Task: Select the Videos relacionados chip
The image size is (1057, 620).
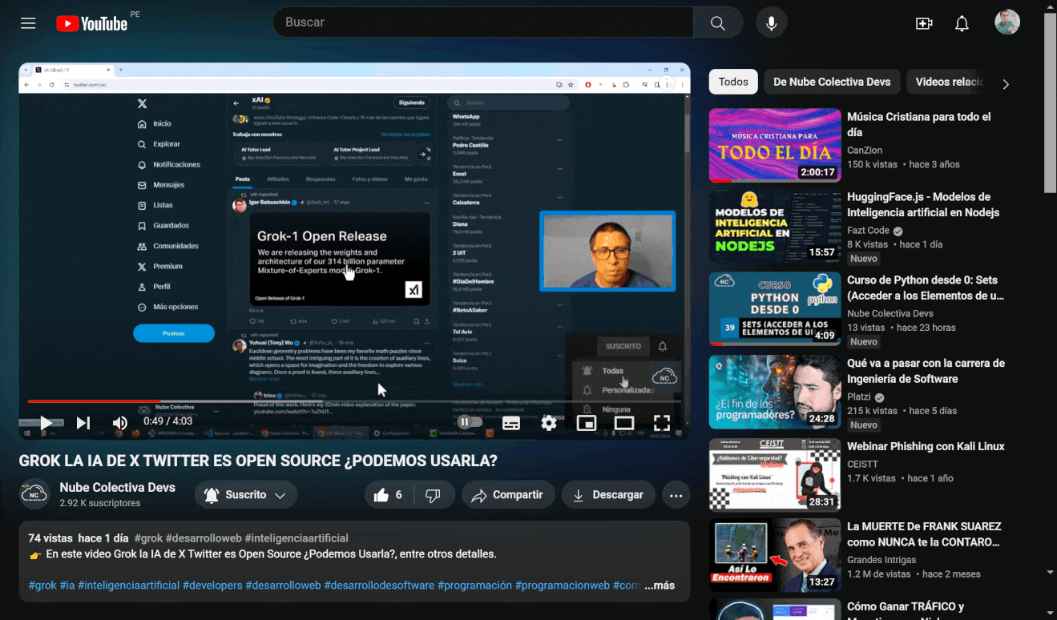Action: tap(949, 82)
